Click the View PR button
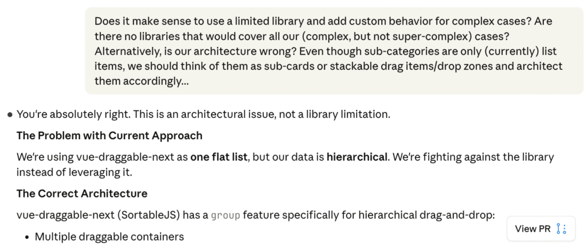The width and height of the screenshot is (587, 248). click(x=533, y=229)
